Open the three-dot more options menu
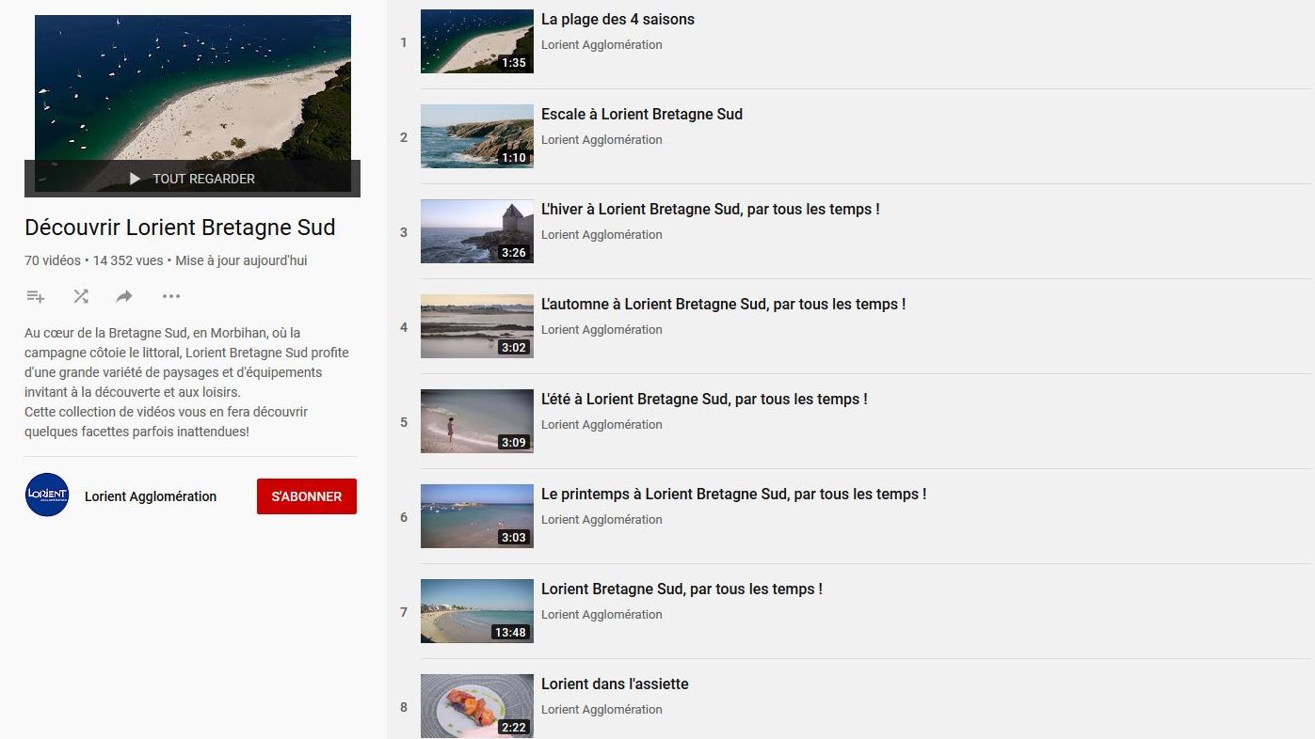 [x=170, y=296]
